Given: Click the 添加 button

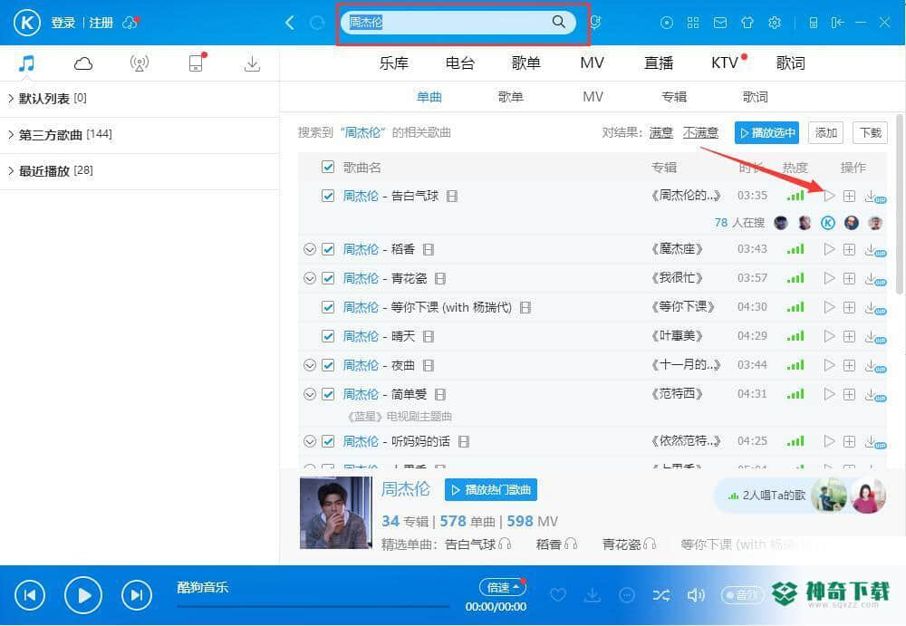Looking at the screenshot, I should click(825, 133).
